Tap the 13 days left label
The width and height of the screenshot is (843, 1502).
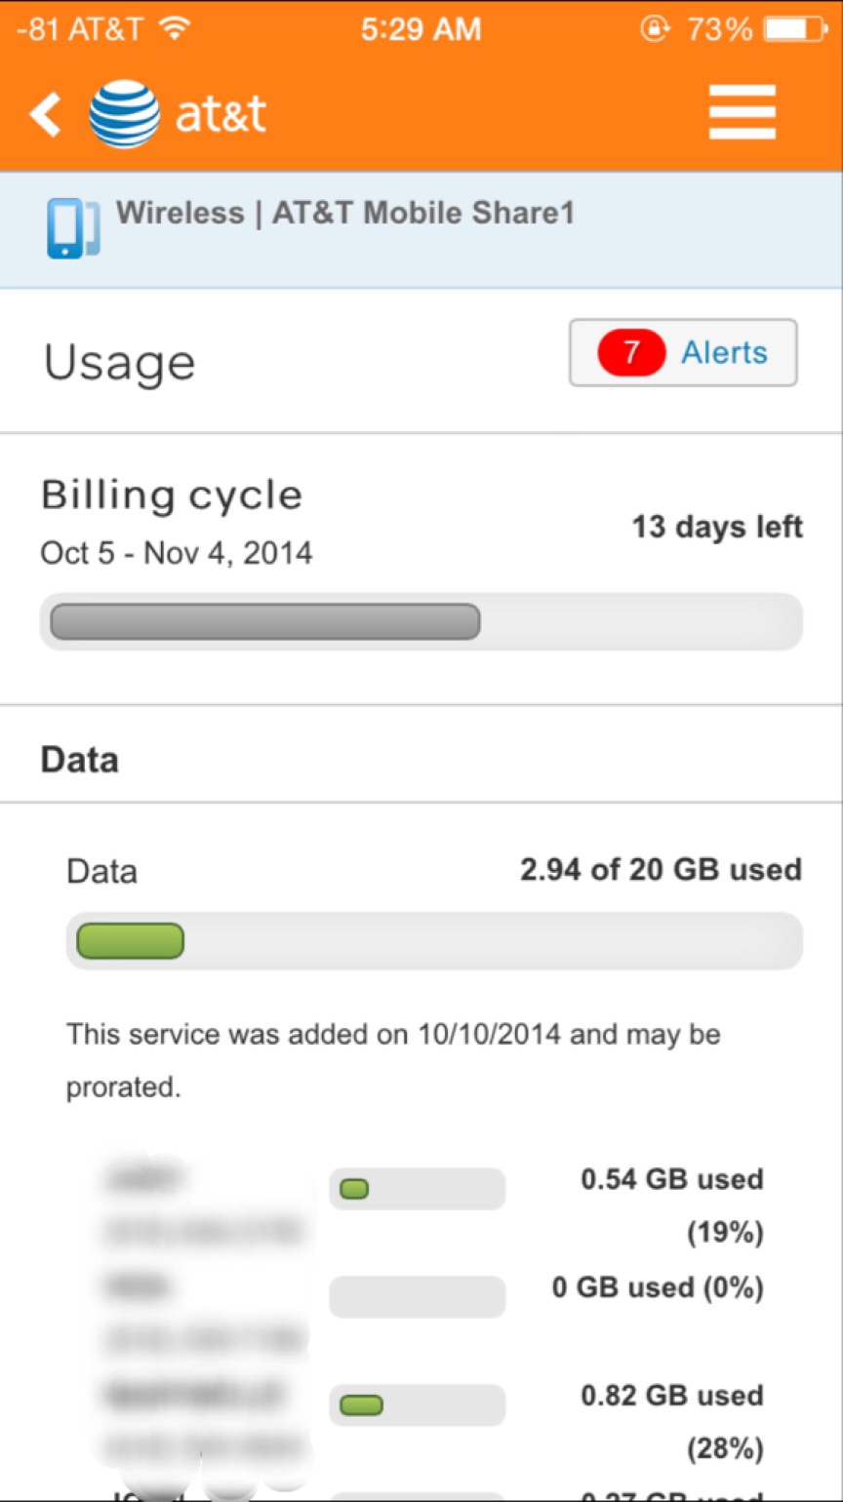pos(717,528)
